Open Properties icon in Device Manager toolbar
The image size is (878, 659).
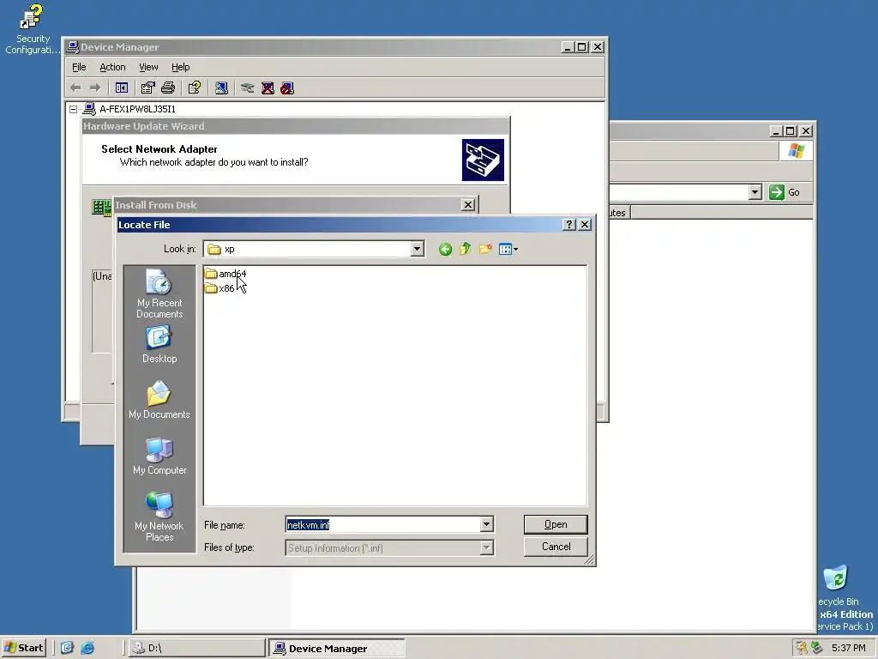(x=147, y=88)
